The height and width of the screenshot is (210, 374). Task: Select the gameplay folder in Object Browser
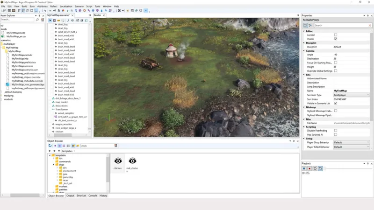tap(68, 177)
